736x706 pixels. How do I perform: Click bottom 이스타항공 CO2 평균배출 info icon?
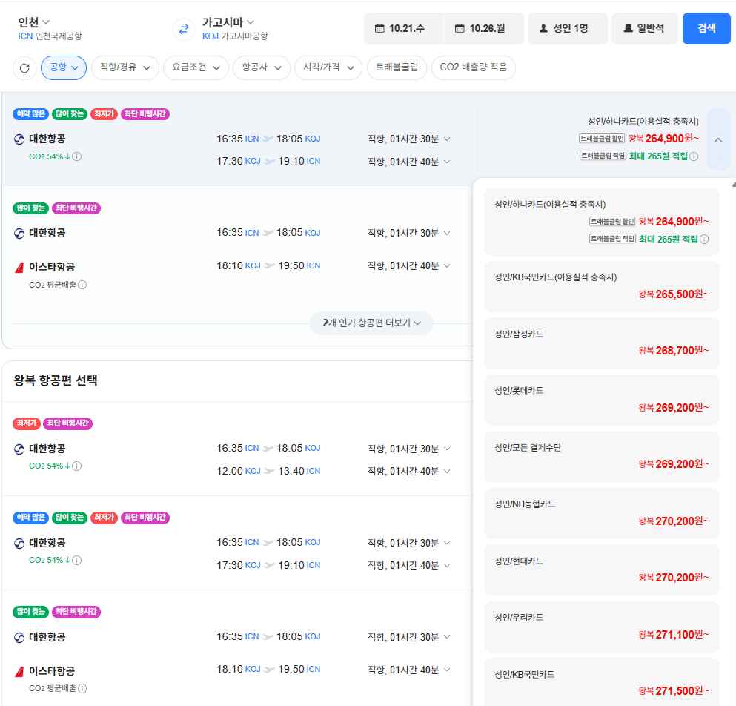(x=82, y=689)
